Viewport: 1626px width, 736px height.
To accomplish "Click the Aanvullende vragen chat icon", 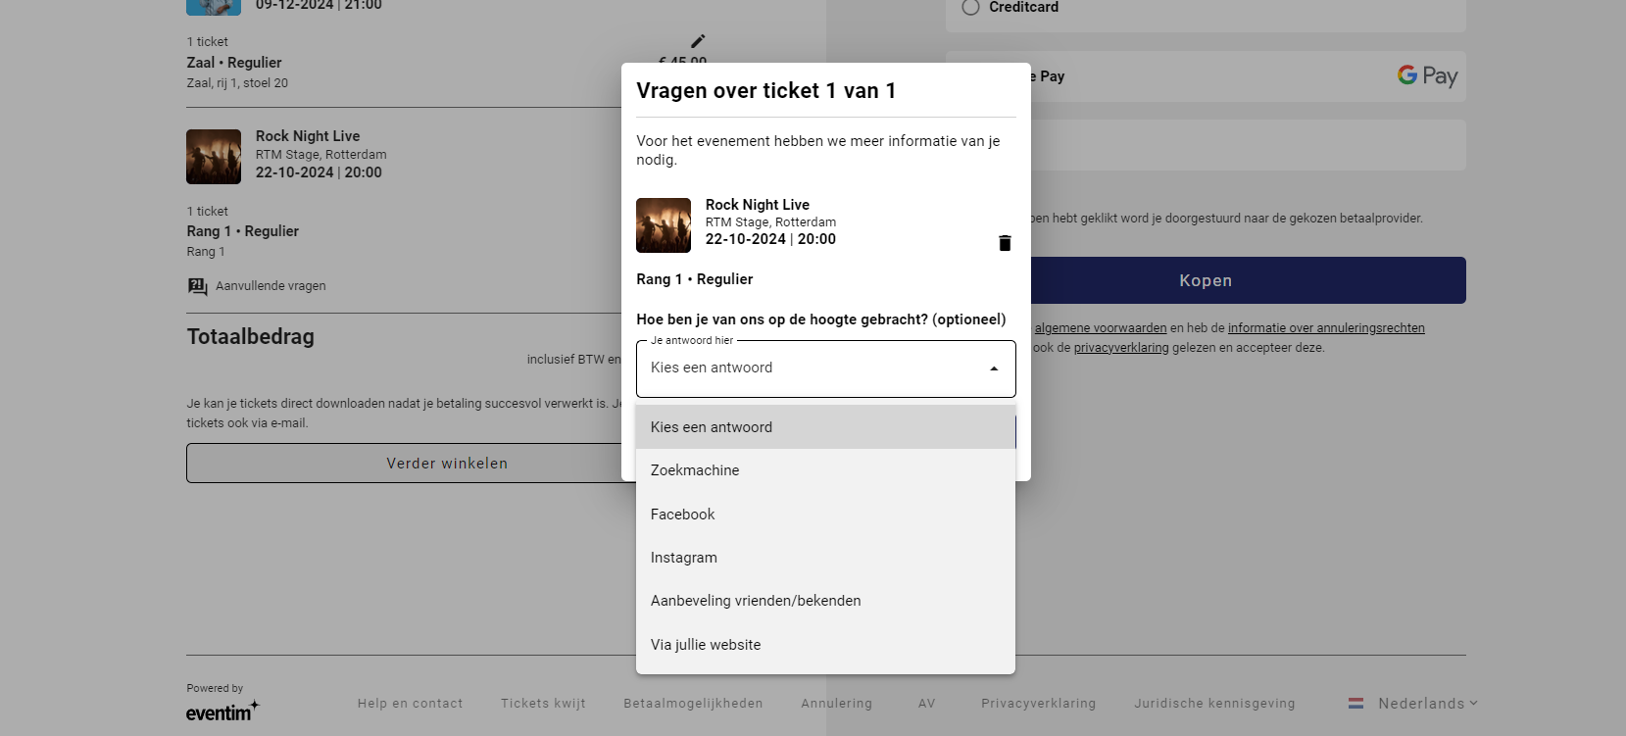I will 197,286.
